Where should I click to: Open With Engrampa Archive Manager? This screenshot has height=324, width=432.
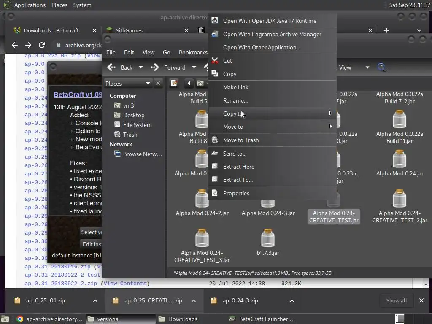(x=272, y=34)
